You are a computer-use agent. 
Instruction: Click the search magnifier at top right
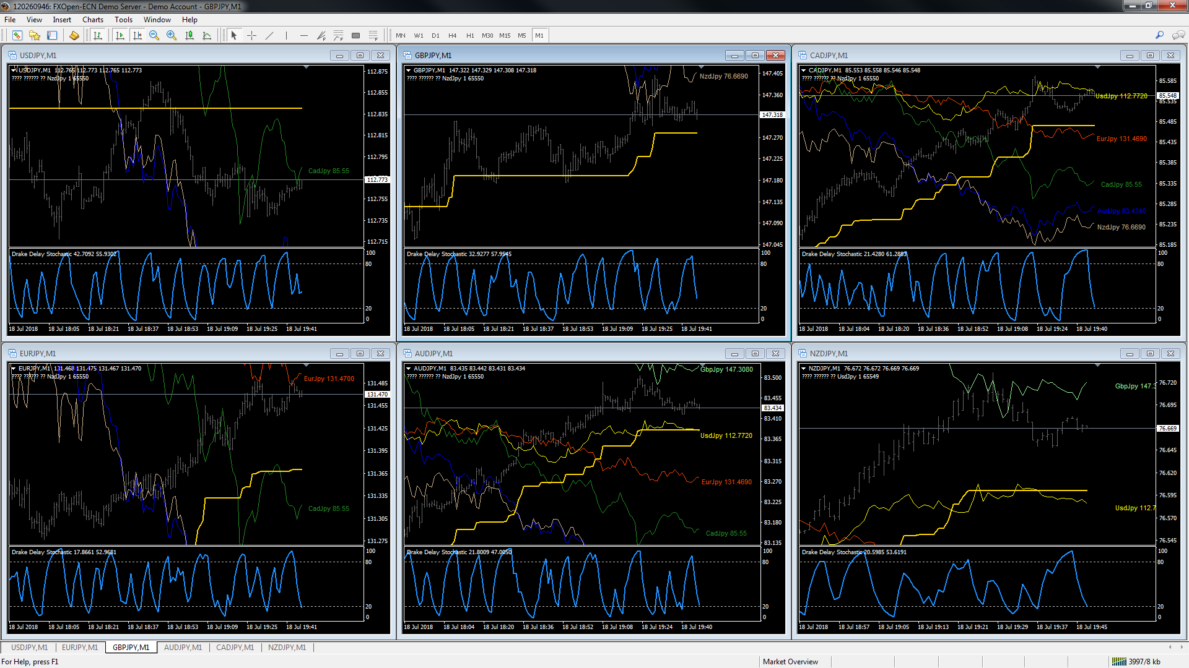tap(1159, 35)
